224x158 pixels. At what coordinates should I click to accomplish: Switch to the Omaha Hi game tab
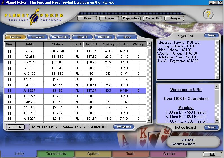point(38,37)
